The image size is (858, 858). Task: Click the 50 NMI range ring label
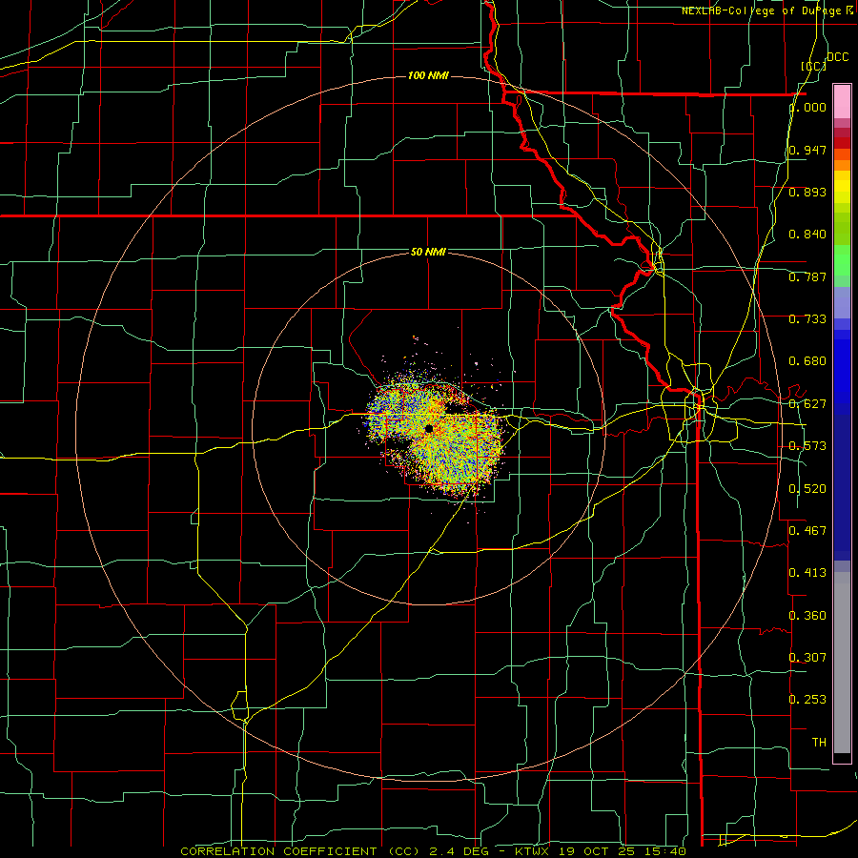pos(428,253)
